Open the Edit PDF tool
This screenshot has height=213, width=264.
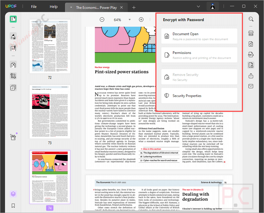pos(13,48)
